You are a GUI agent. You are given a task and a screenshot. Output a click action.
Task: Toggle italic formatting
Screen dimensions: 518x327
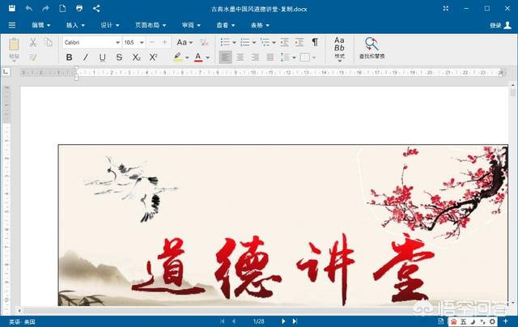point(86,57)
